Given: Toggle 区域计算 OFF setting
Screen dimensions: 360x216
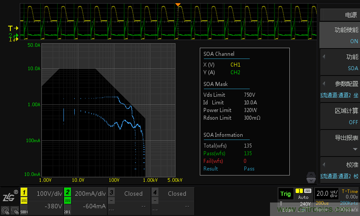Looking at the screenshot, I should tap(340, 116).
